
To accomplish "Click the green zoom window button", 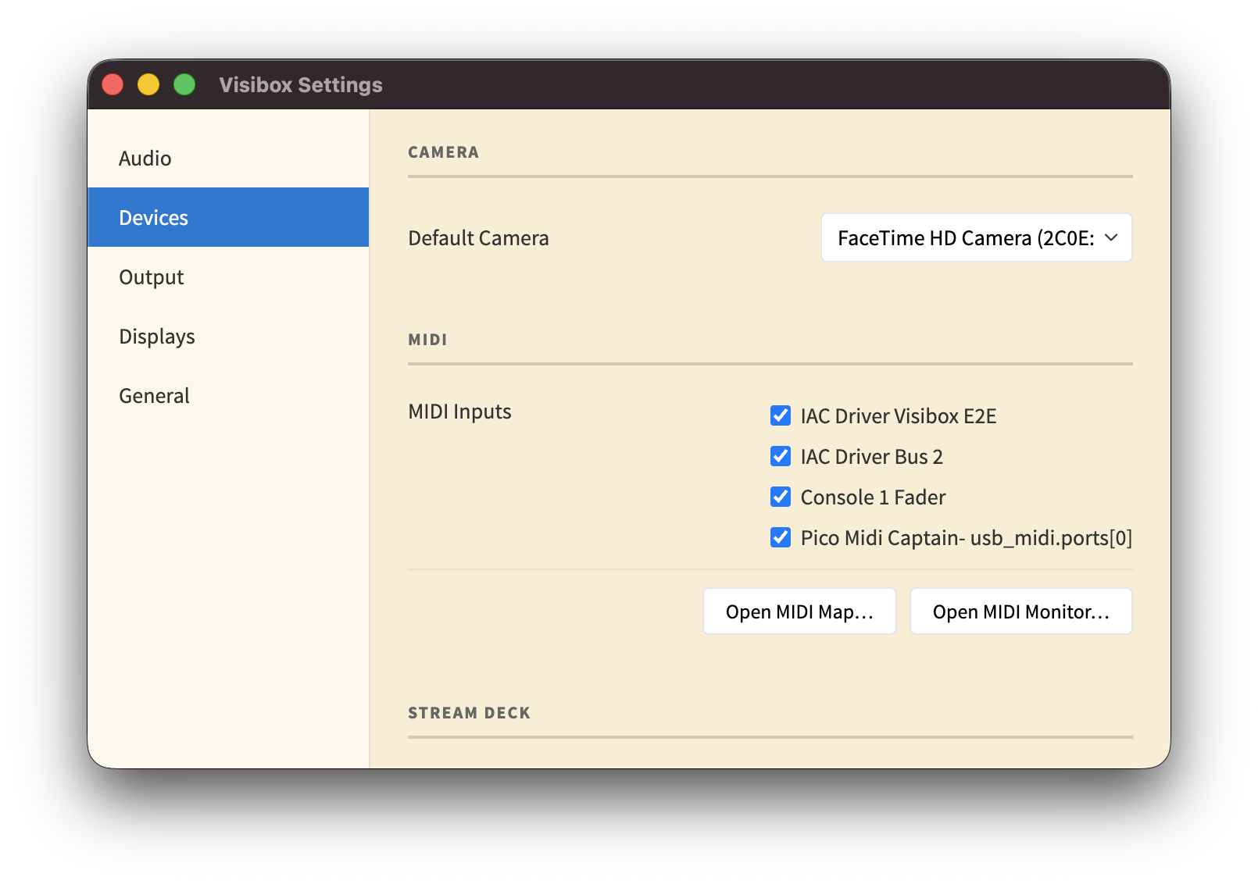I will (184, 84).
